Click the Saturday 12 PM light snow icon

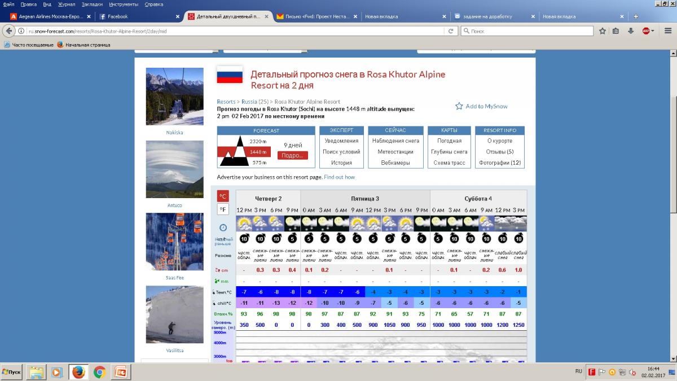point(503,224)
